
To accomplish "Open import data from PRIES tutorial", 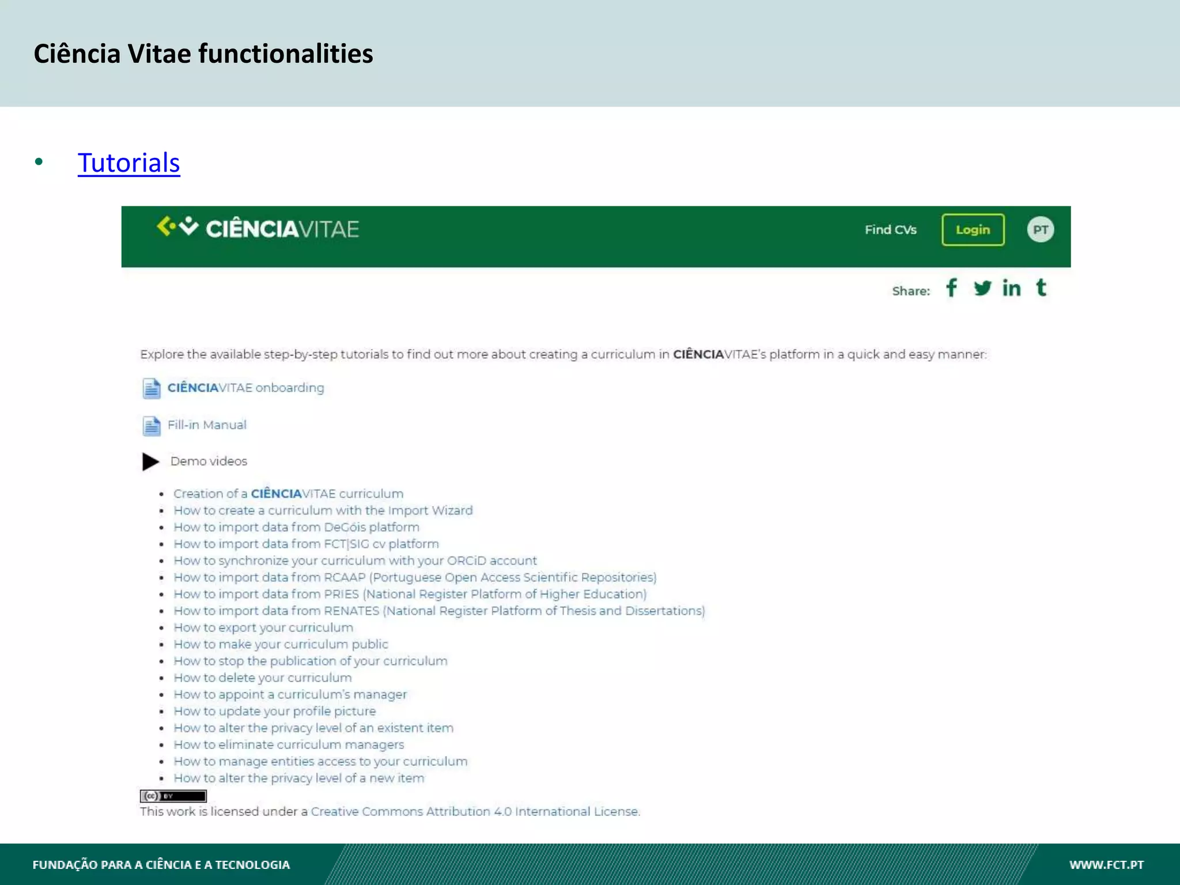I will [410, 594].
